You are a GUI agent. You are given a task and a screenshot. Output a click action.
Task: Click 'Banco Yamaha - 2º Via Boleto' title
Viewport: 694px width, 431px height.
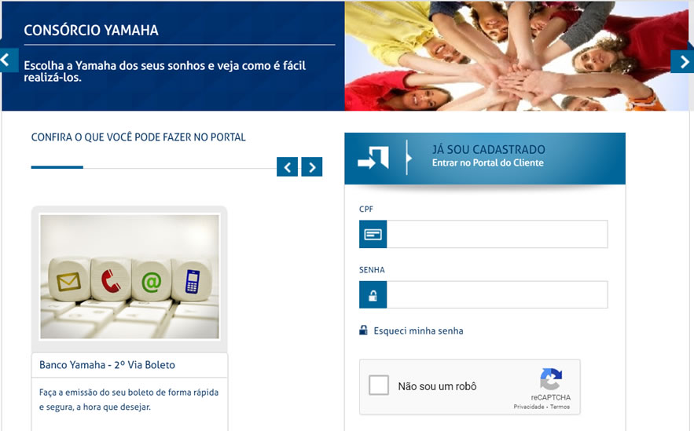[107, 365]
